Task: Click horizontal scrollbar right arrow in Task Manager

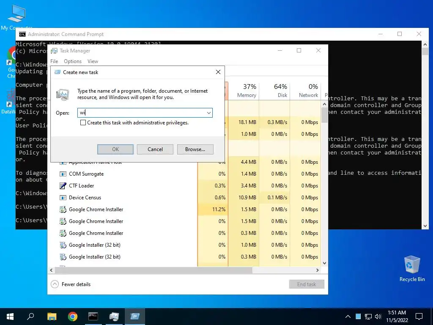Action: (318, 270)
